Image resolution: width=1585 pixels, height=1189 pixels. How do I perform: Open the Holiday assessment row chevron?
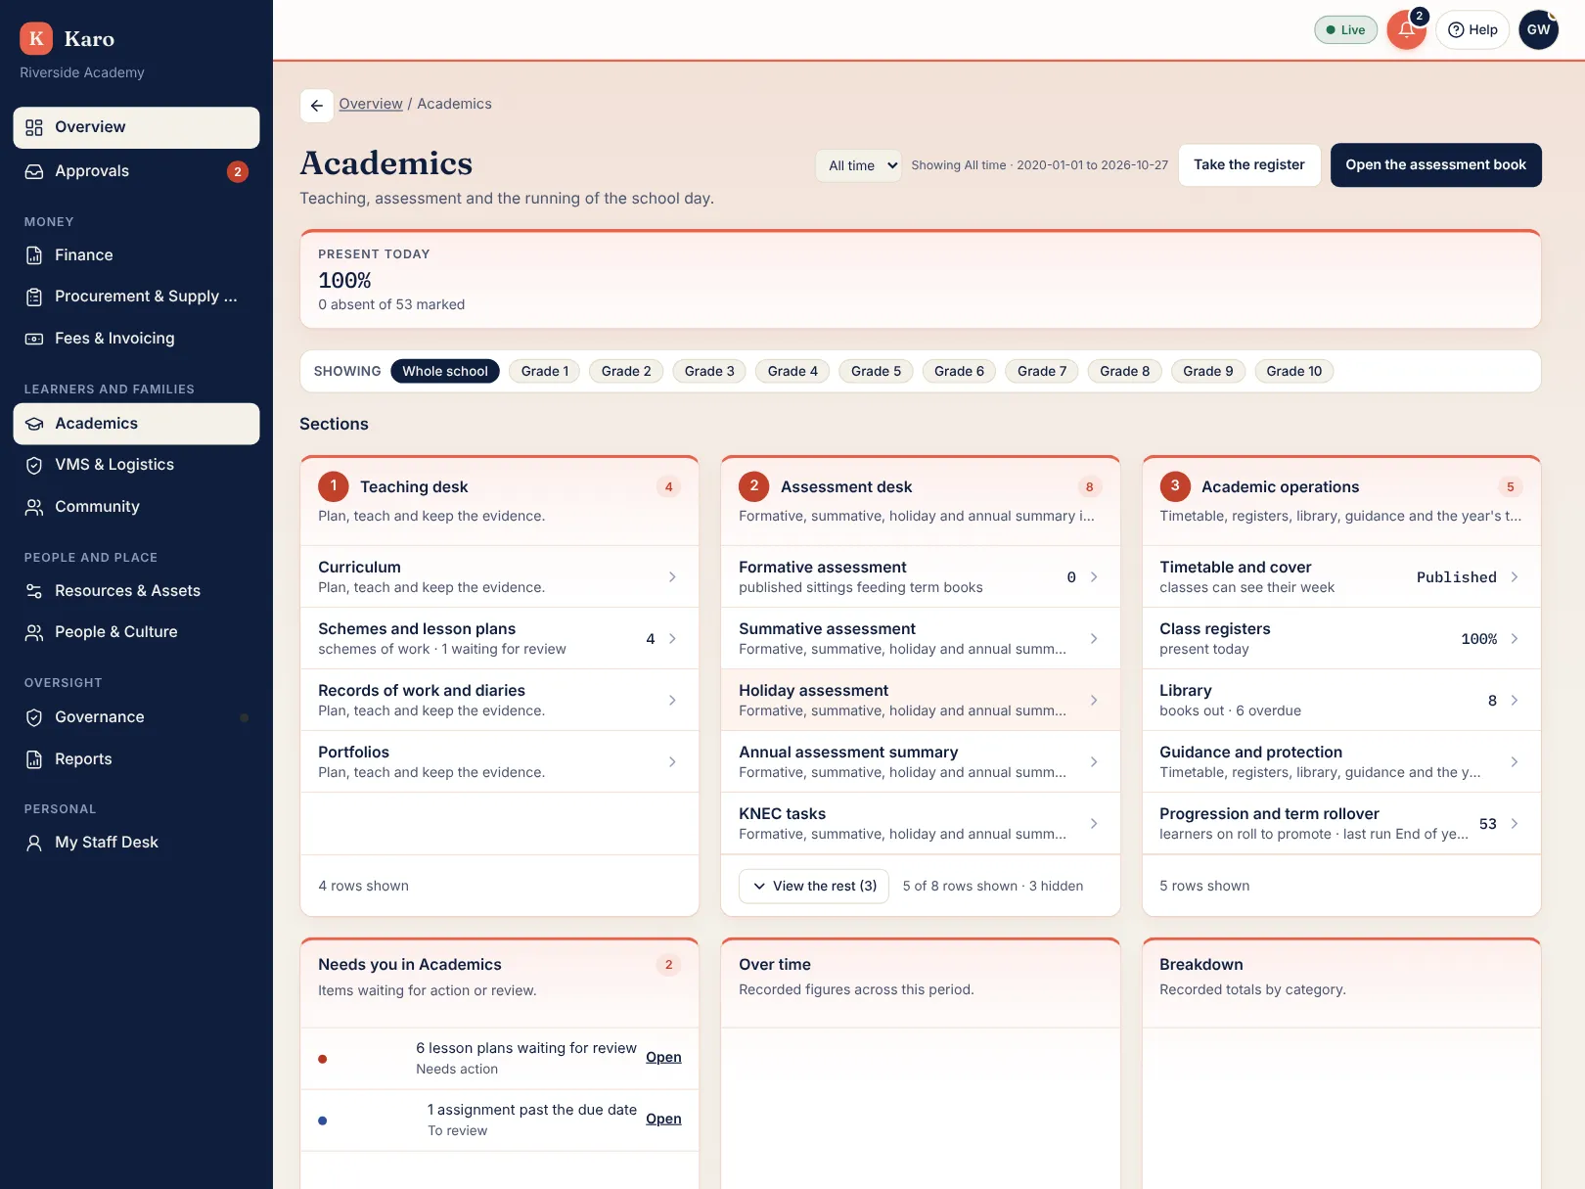[x=1094, y=701]
